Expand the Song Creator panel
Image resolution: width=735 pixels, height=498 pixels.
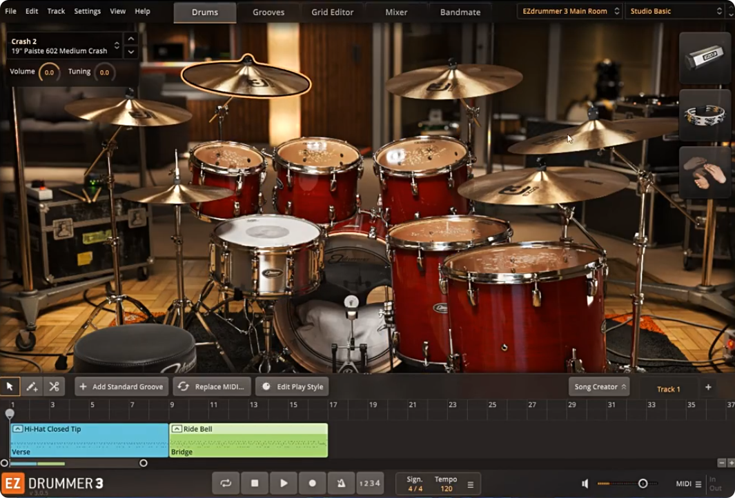[599, 386]
